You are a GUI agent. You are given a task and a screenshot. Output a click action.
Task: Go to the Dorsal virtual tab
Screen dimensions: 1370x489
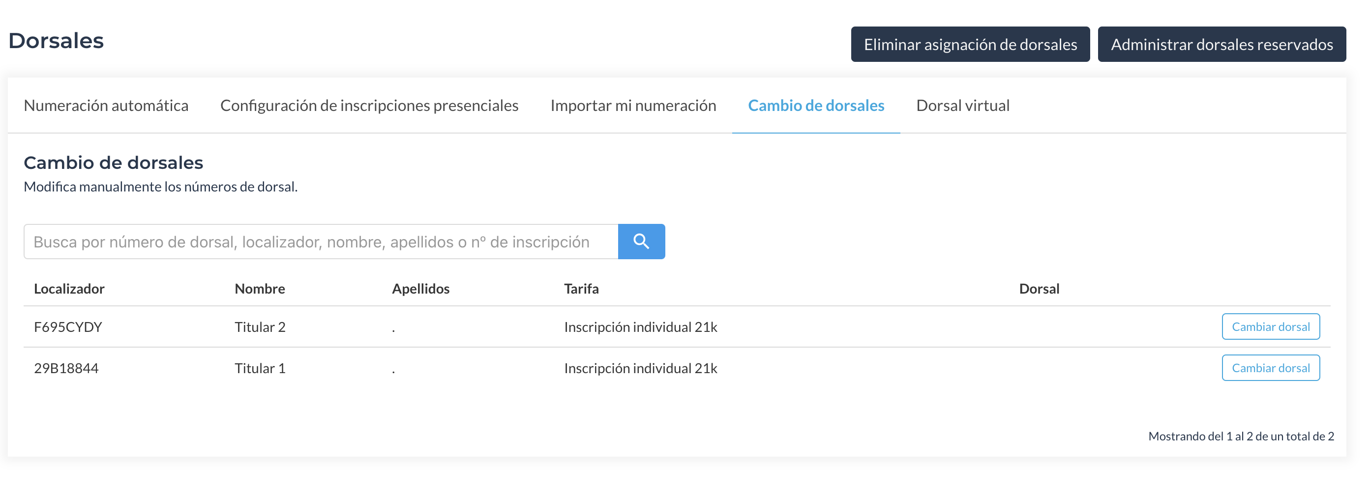963,106
